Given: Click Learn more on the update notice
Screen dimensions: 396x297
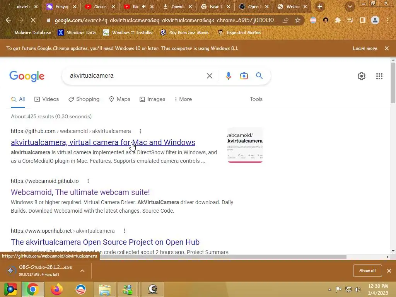Looking at the screenshot, I should tap(365, 48).
